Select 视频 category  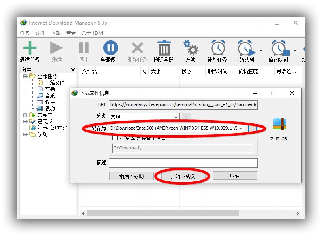coord(50,108)
